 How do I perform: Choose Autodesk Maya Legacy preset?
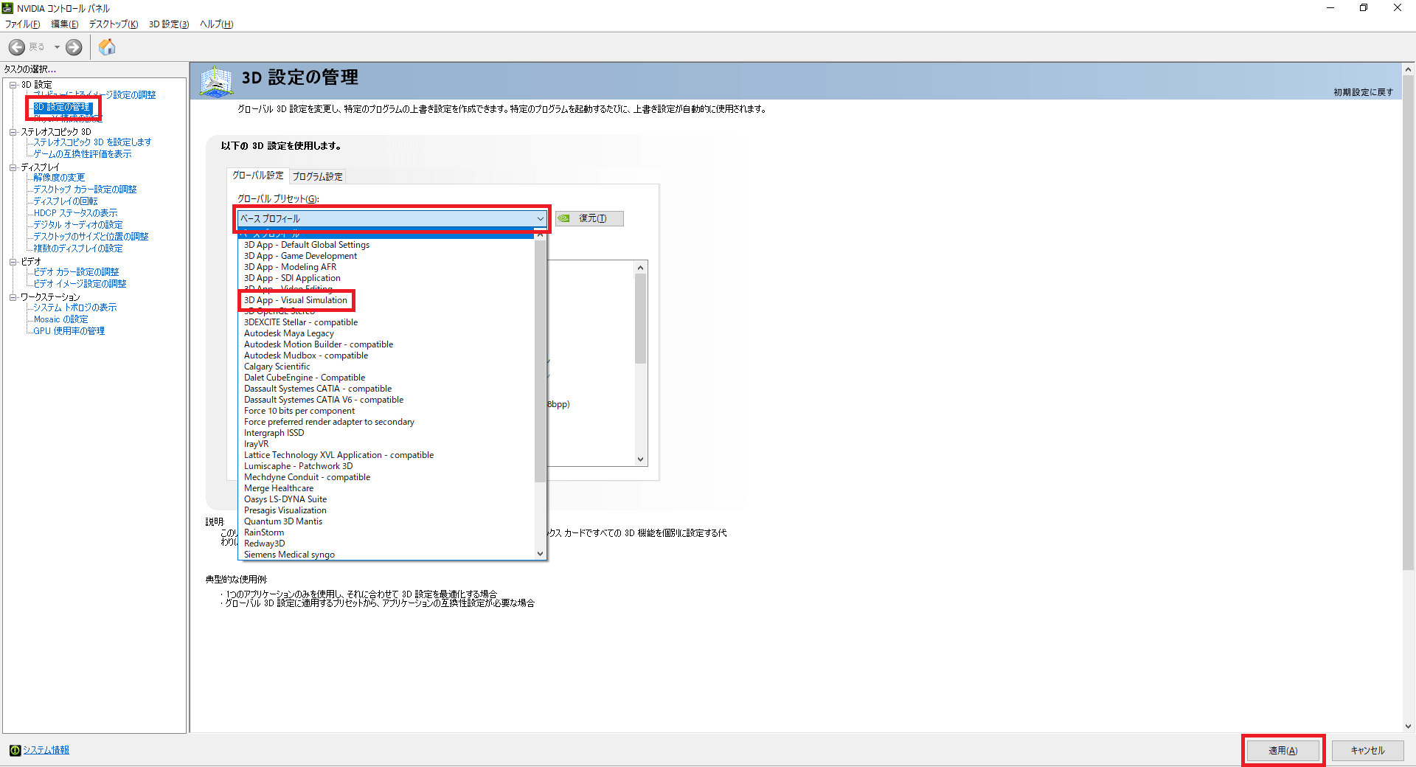tap(289, 333)
